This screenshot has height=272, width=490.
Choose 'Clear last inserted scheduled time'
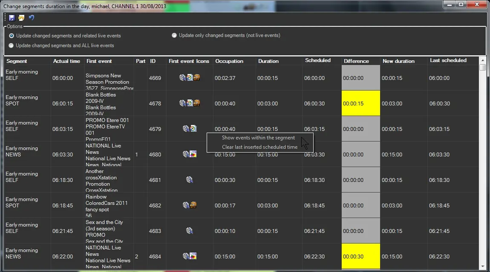tap(259, 147)
